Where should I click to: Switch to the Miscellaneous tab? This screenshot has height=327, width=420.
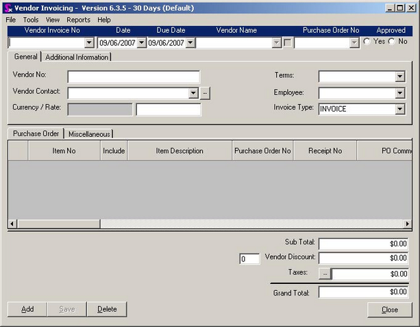coord(89,134)
